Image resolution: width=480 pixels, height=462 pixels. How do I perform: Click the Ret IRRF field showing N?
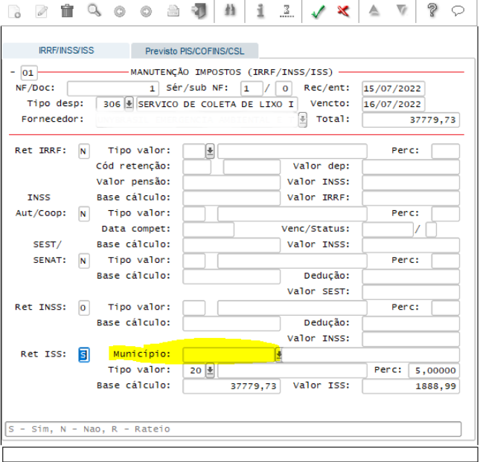point(84,152)
